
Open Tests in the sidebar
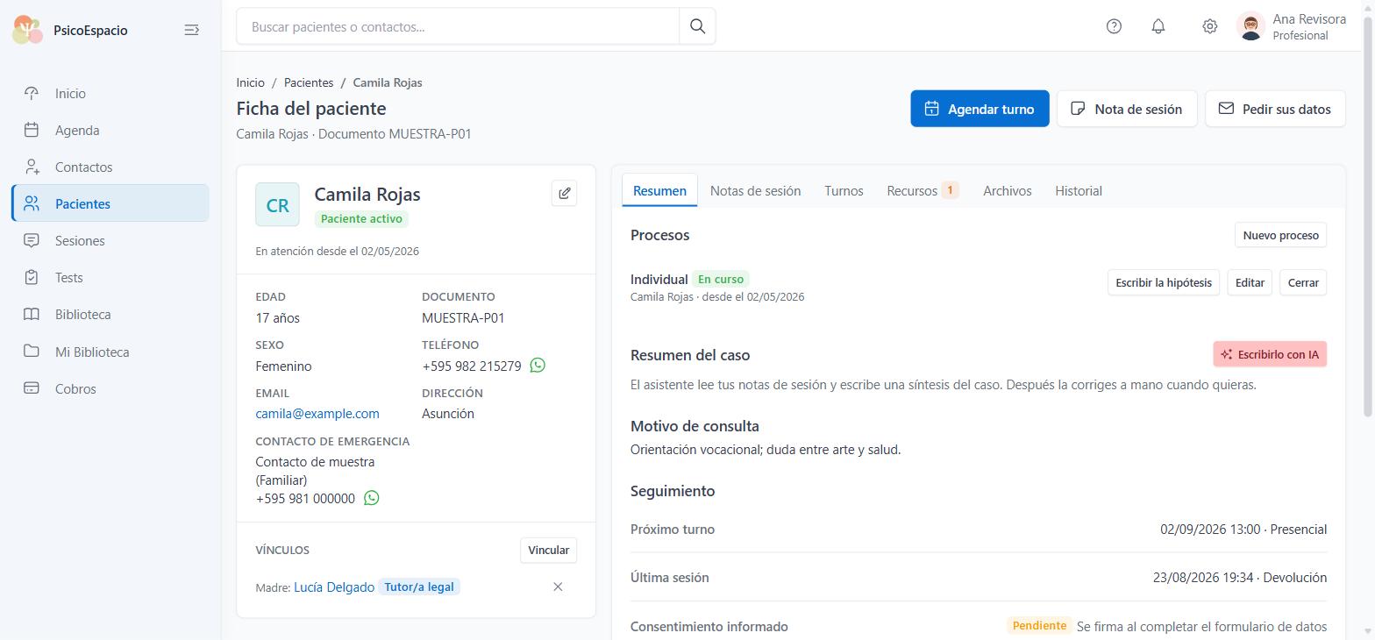click(x=110, y=278)
